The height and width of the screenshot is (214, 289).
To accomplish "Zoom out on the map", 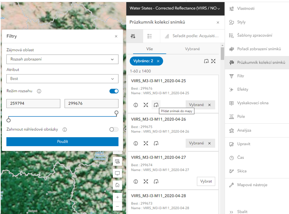I will click(x=117, y=206).
